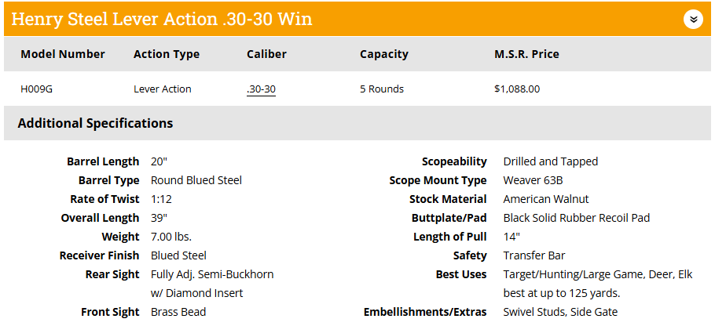Select the Brass Bead front sight value
715x326 pixels.
coord(178,312)
